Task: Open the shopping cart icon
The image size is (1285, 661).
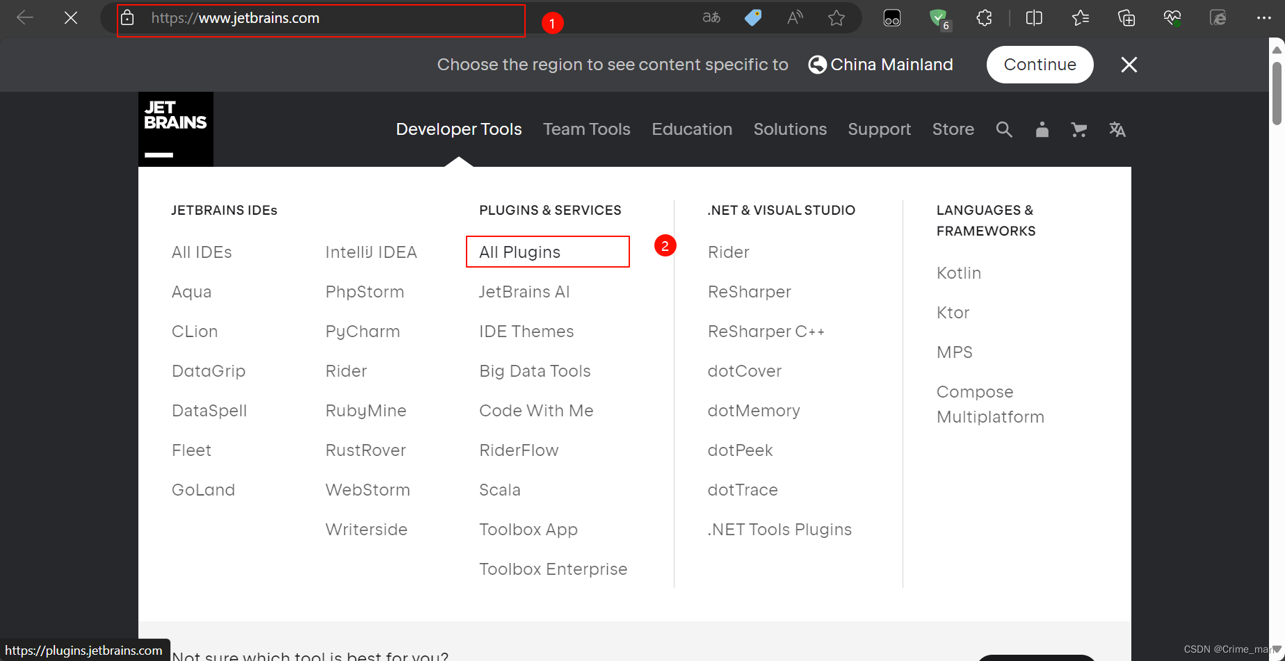Action: (x=1079, y=129)
